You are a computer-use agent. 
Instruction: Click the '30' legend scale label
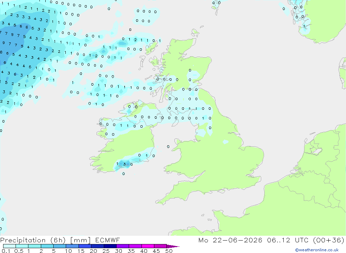119,251
